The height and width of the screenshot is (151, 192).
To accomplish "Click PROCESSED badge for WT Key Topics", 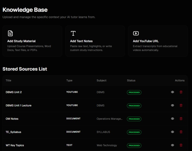I will click(134, 145).
